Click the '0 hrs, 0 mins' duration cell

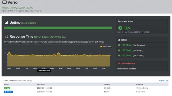(141, 92)
